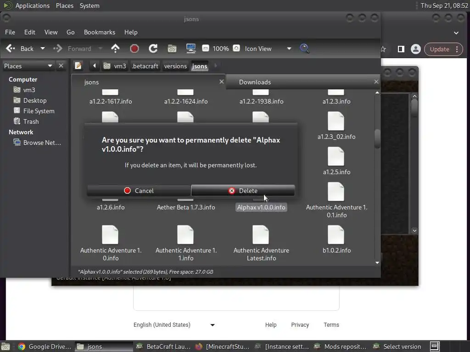Stop loading with the red stop icon
The width and height of the screenshot is (470, 352).
[x=134, y=49]
